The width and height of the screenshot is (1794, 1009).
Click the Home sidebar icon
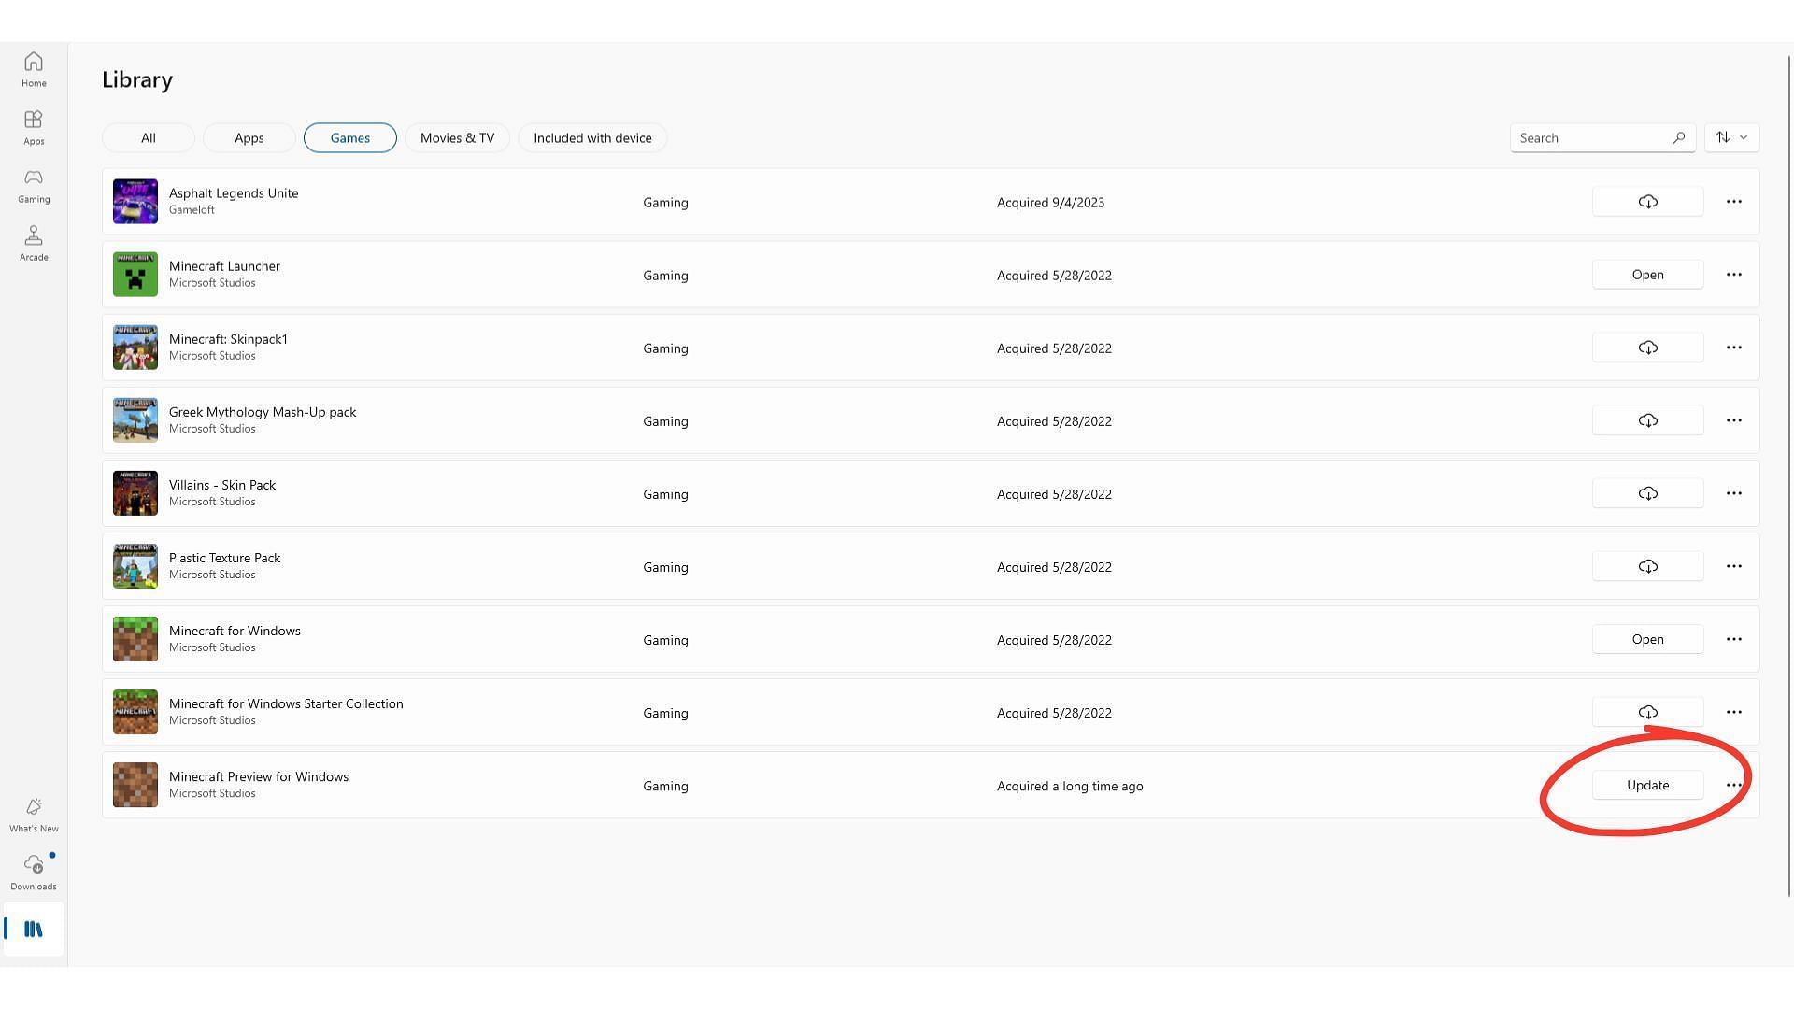click(x=34, y=68)
